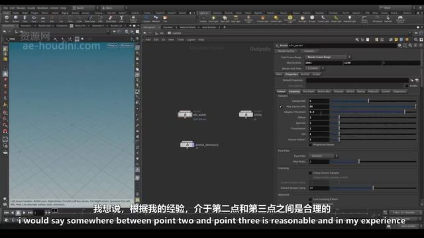Select the rfx_water node in network
This screenshot has width=424, height=238.
(185, 114)
